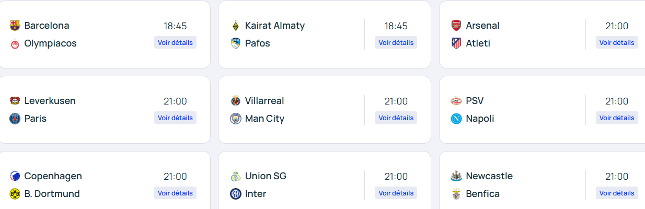Image resolution: width=645 pixels, height=209 pixels.
Task: Click the Inter club crest
Action: point(235,194)
